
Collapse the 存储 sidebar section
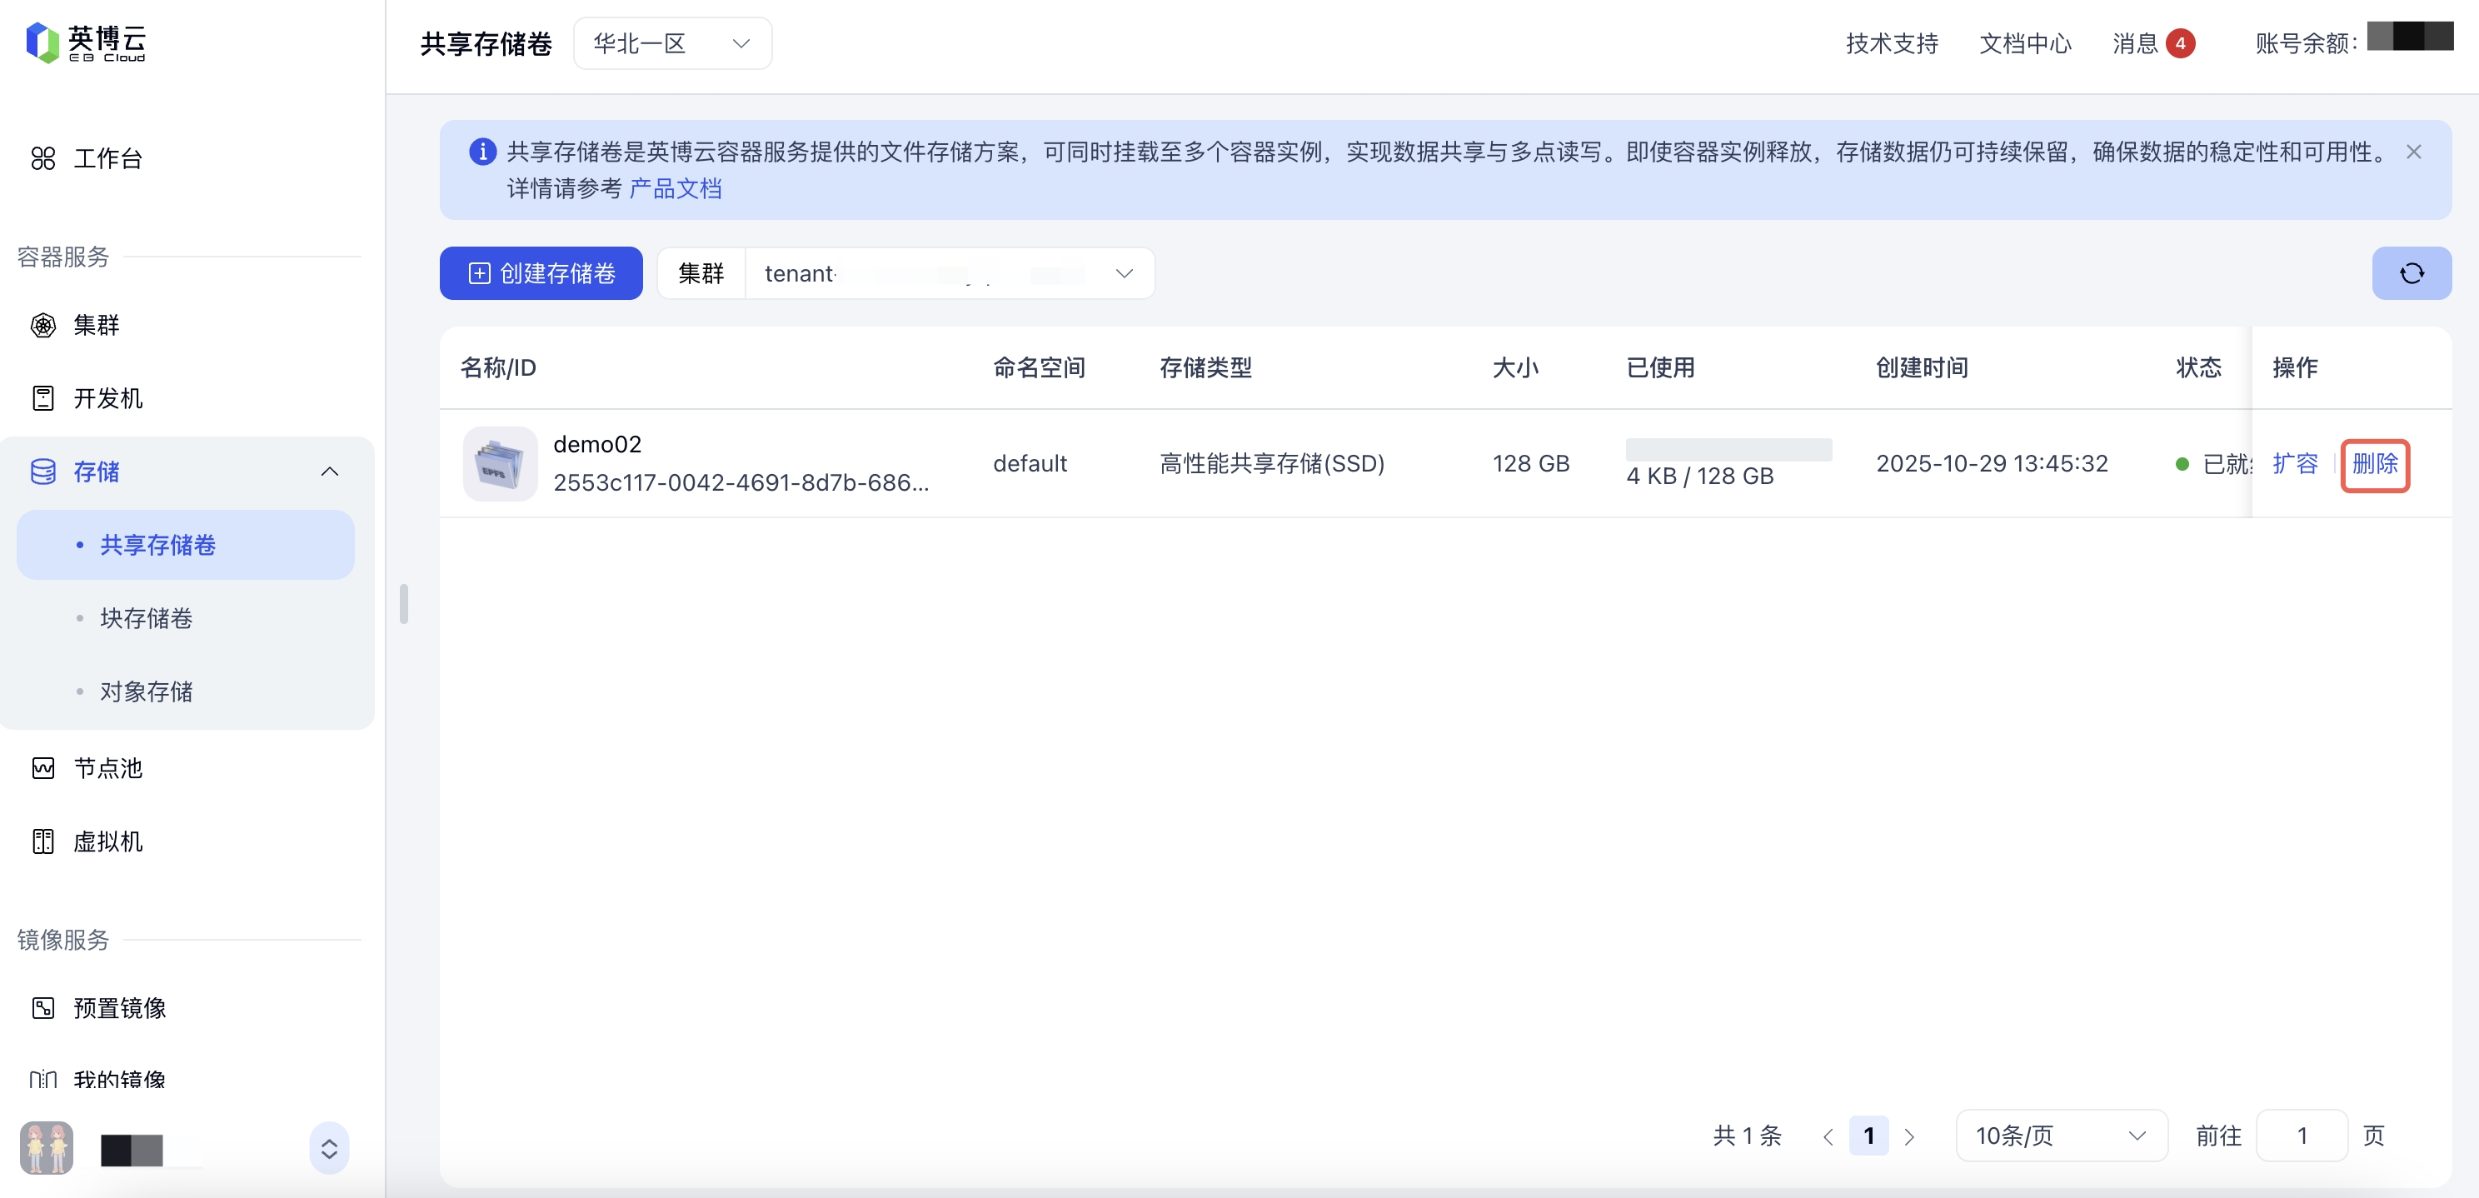point(329,472)
